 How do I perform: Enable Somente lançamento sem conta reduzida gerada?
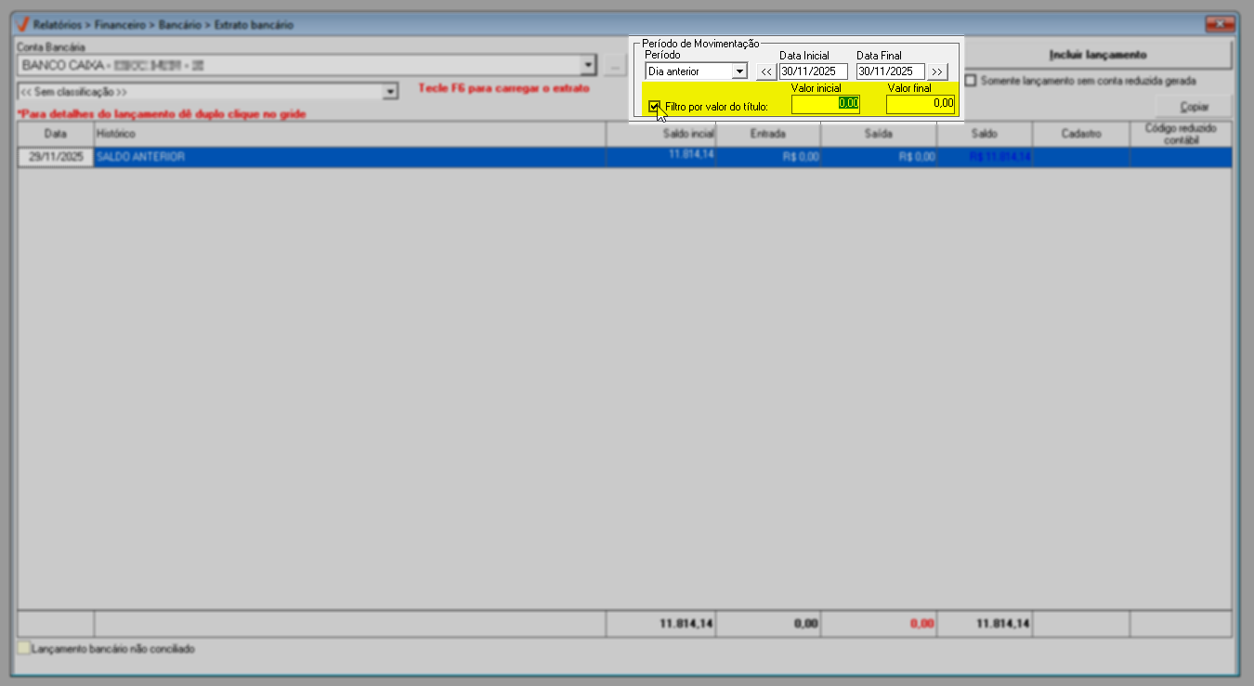tap(972, 81)
